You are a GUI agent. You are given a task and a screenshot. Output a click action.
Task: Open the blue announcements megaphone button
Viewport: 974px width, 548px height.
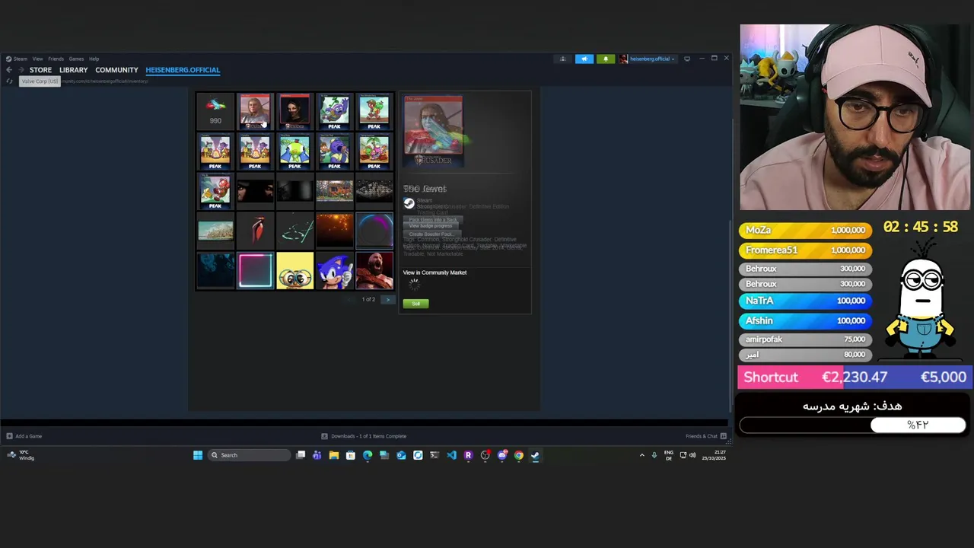click(584, 59)
